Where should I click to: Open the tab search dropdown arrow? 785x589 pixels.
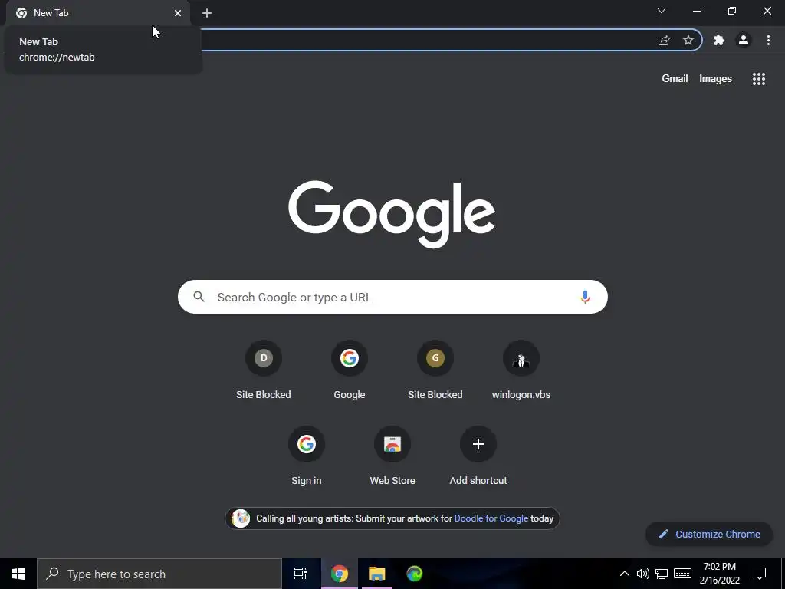tap(662, 11)
